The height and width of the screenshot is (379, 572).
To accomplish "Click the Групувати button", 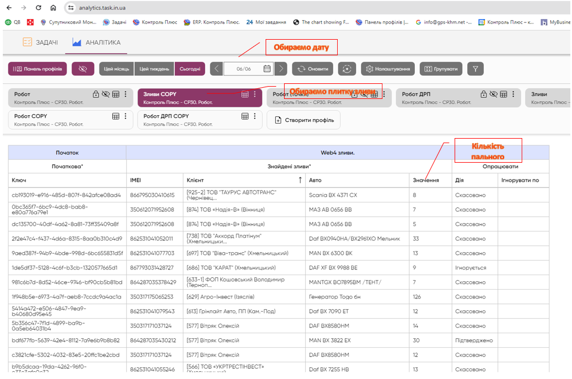I will pyautogui.click(x=441, y=69).
